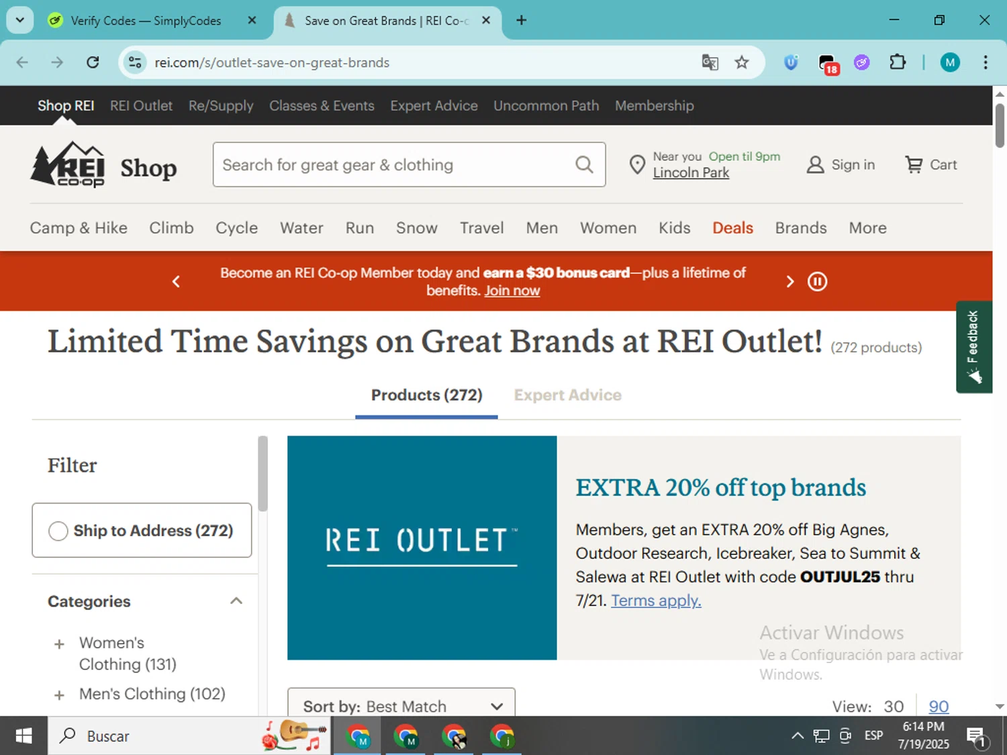The image size is (1007, 755).
Task: Open Camp & Hike category menu
Action: pyautogui.click(x=79, y=228)
